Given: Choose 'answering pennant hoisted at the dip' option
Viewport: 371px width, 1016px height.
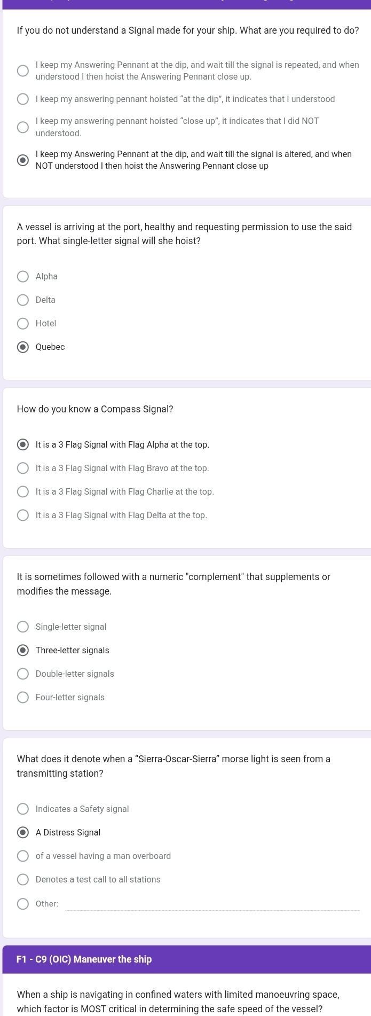Looking at the screenshot, I should pyautogui.click(x=23, y=99).
